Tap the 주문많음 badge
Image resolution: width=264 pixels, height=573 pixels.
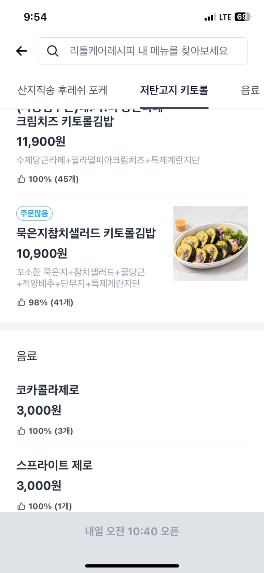click(34, 213)
